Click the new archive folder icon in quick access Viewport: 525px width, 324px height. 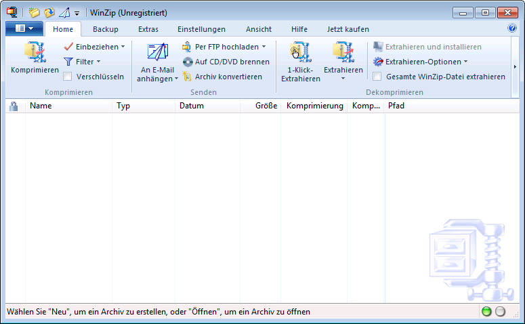click(34, 12)
